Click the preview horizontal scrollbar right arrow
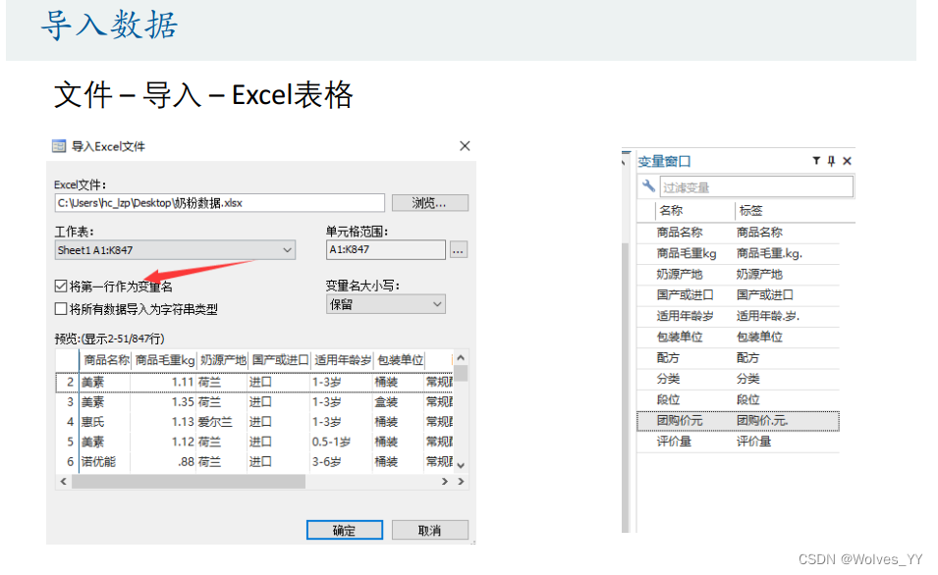Viewport: 938px width, 575px height. click(x=459, y=482)
